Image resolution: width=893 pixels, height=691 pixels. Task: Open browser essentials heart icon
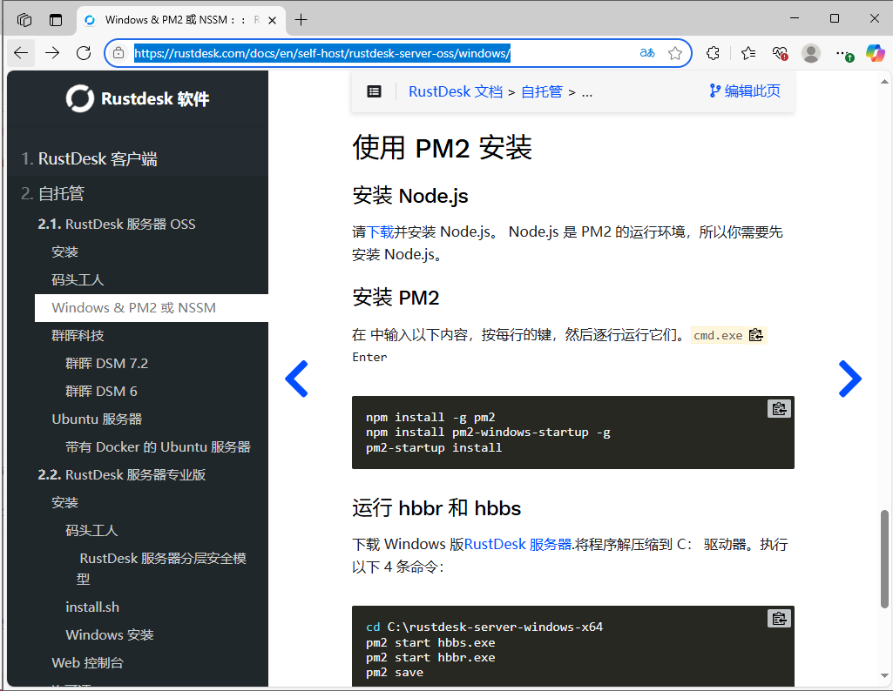point(780,53)
